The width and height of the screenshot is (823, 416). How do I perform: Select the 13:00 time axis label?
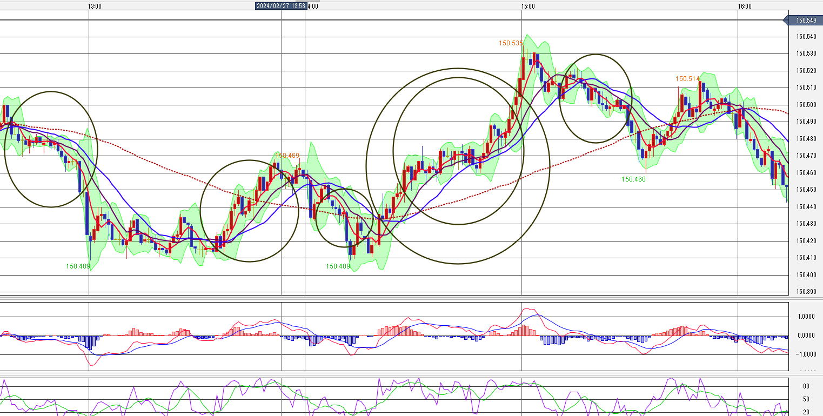pos(95,6)
